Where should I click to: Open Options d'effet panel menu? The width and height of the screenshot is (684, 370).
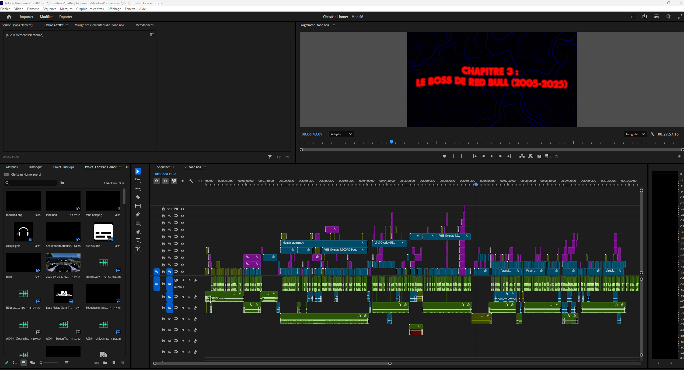pos(67,25)
